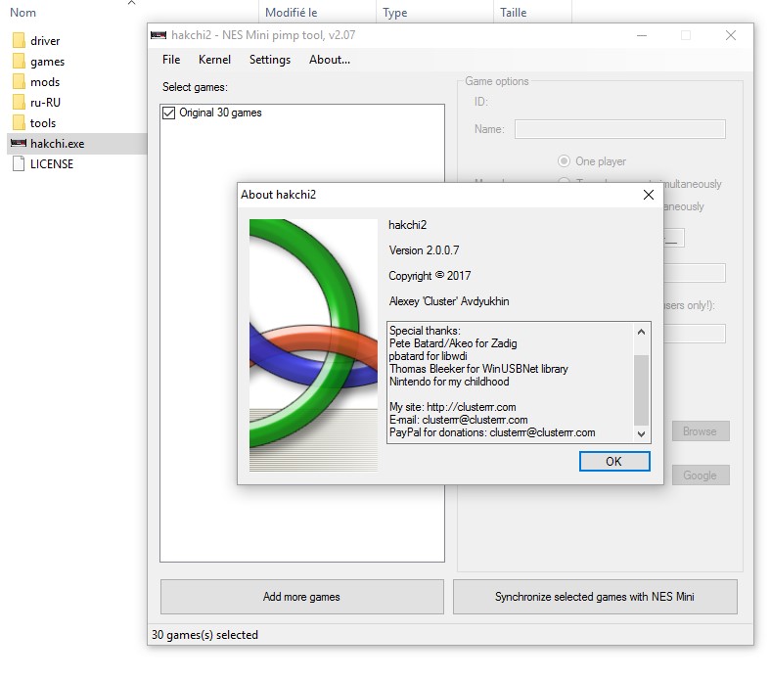This screenshot has height=678, width=770.
Task: Select the mods folder icon
Action: tap(19, 81)
